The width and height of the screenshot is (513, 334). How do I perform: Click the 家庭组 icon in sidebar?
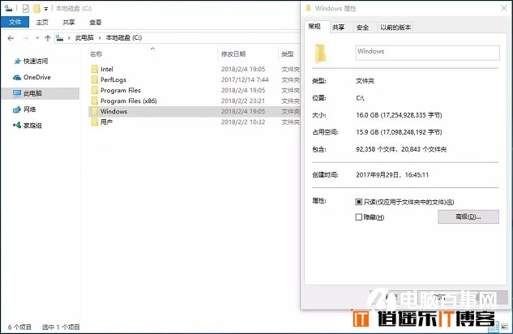(17, 125)
